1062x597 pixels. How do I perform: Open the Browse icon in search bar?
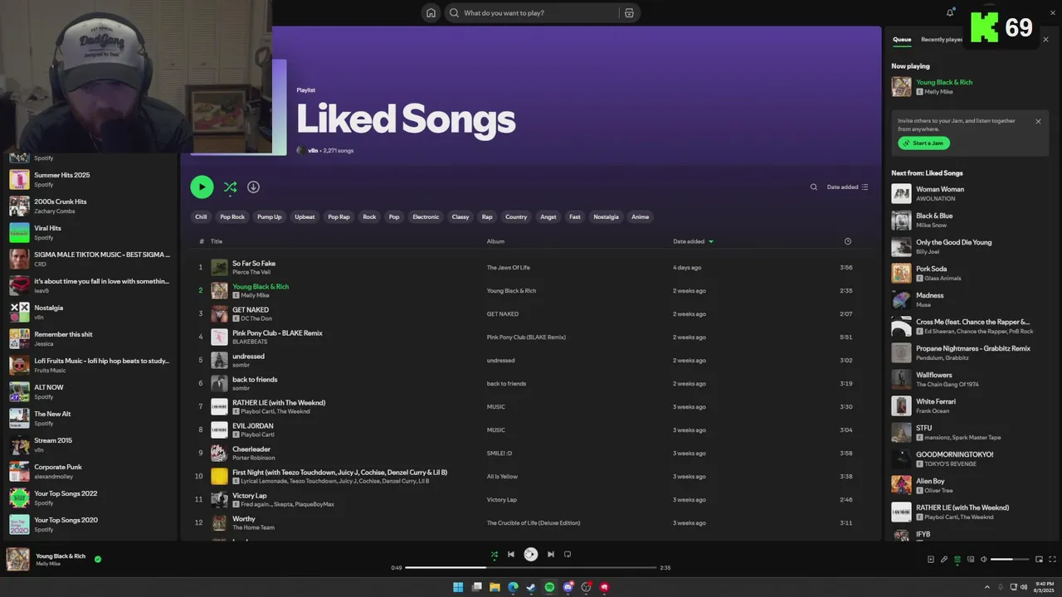pos(629,12)
